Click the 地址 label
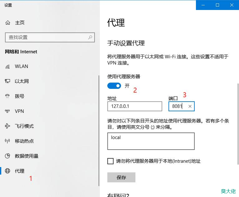239x197 pixels. [x=112, y=98]
